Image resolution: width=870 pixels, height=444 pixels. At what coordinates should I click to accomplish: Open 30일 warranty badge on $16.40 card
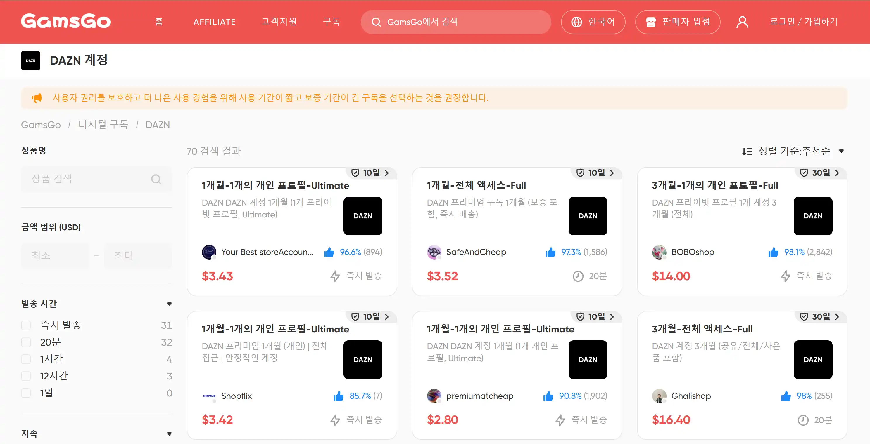click(x=821, y=317)
